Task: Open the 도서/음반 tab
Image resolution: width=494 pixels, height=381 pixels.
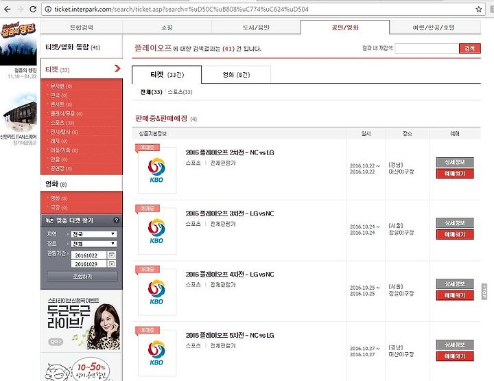Action: click(256, 27)
